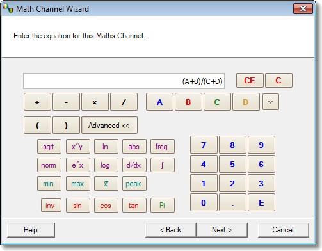Insert the max function
This screenshot has height=251, width=322.
[78, 184]
